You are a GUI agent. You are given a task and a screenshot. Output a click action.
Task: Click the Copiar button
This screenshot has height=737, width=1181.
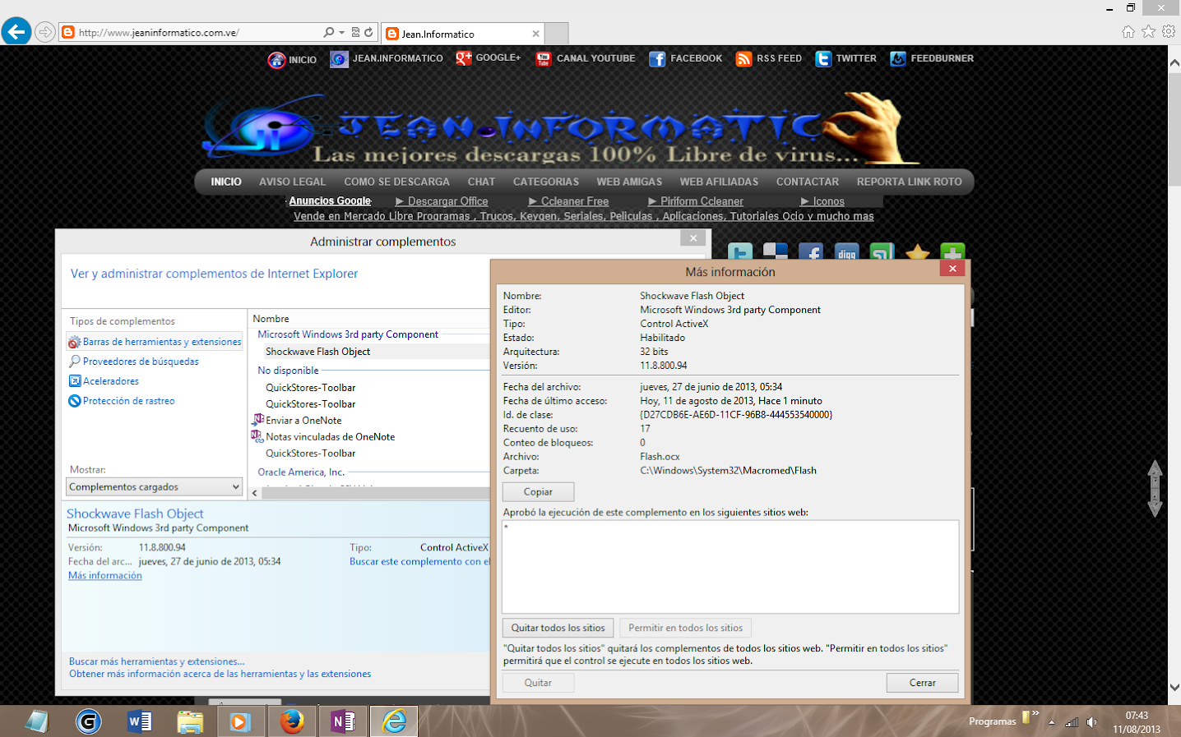[539, 492]
